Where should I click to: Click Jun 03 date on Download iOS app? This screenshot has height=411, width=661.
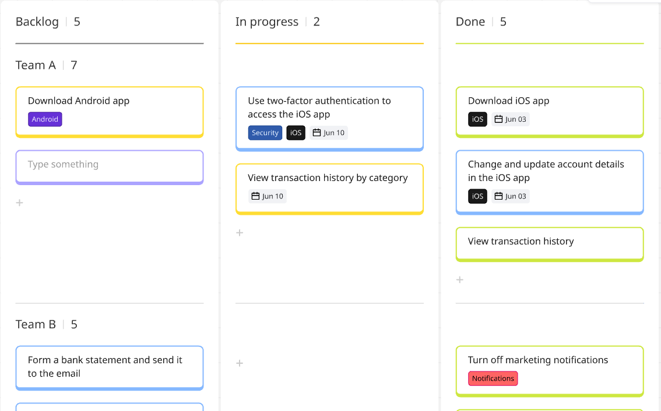pos(510,119)
